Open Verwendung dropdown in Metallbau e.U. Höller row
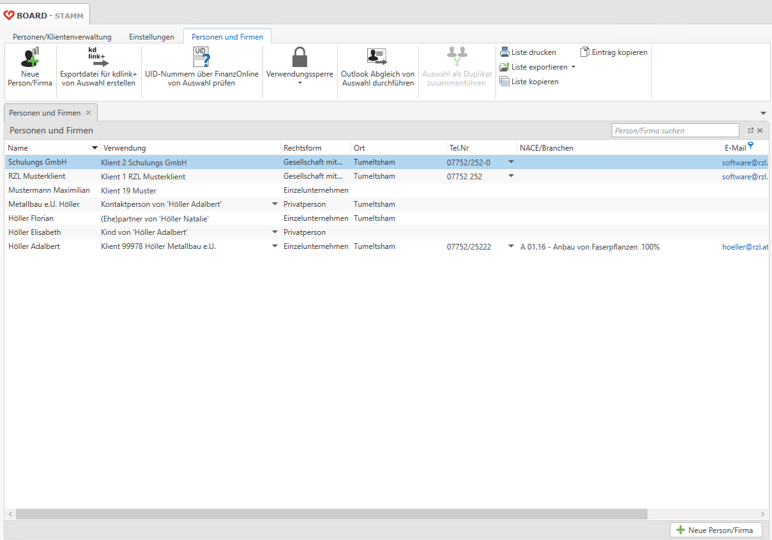This screenshot has height=540, width=772. click(275, 204)
